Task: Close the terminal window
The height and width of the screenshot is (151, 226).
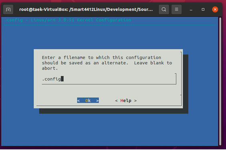Action: pos(215,10)
